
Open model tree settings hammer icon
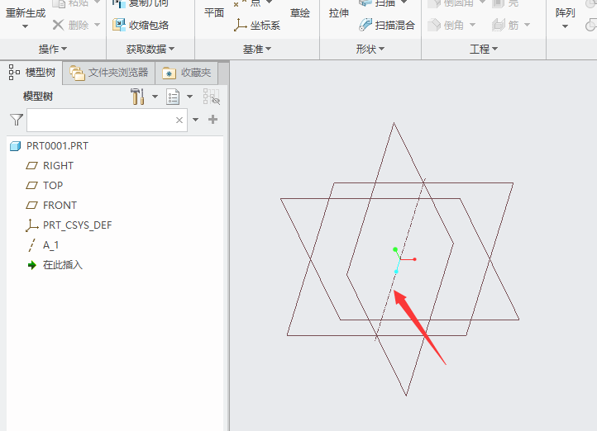click(x=137, y=97)
